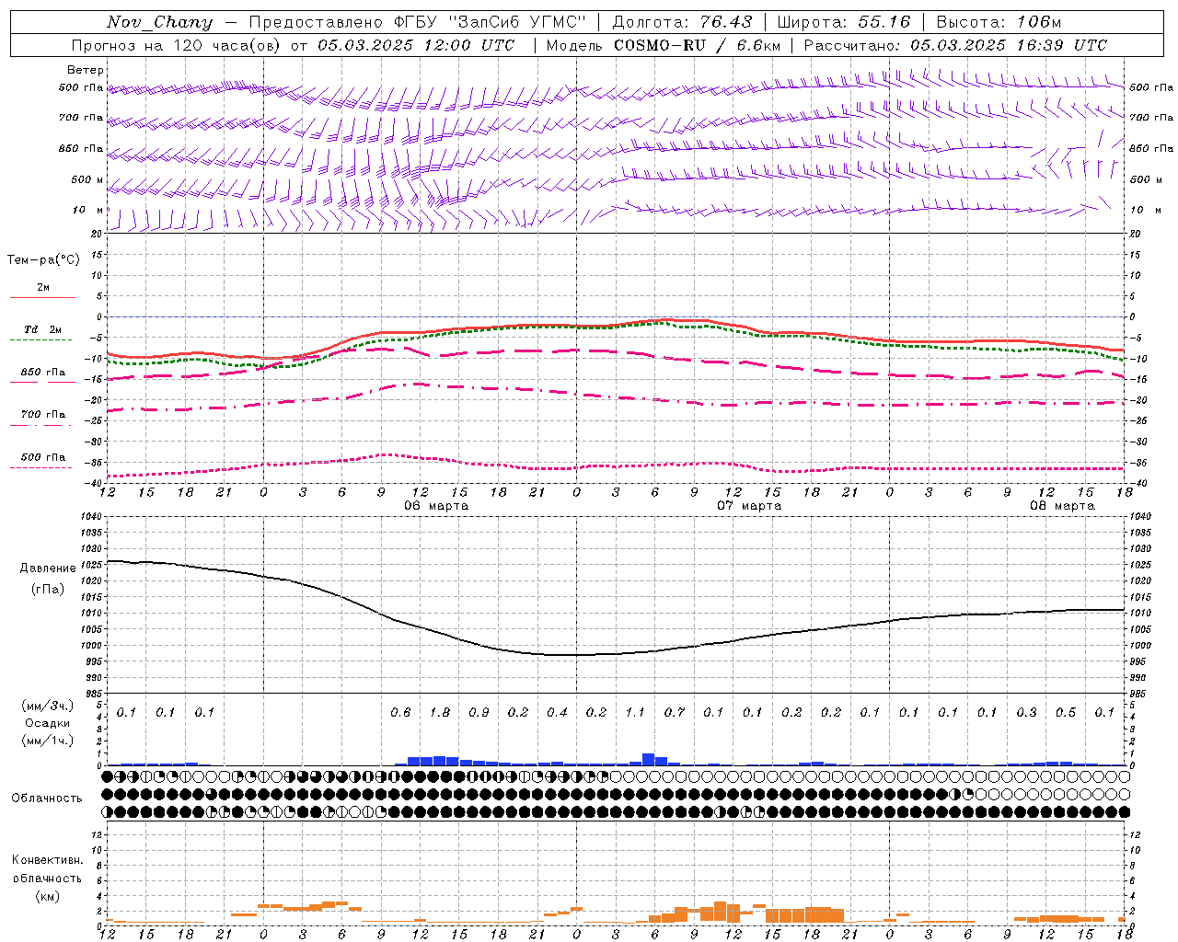Click the 3-hour precipitation value "0.9"
1178x942 pixels.
coord(479,712)
